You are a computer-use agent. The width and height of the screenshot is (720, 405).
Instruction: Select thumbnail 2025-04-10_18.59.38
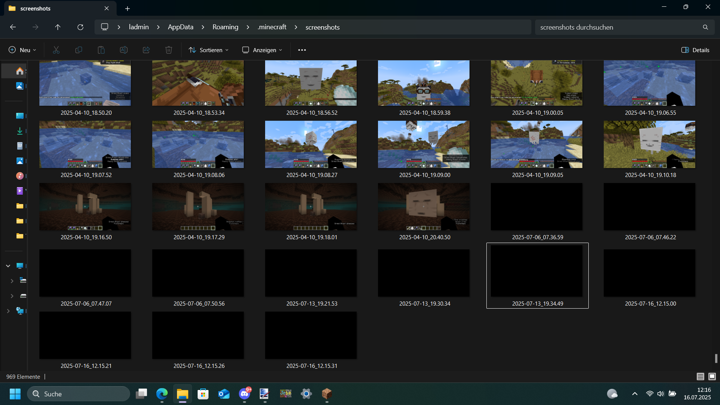[424, 83]
